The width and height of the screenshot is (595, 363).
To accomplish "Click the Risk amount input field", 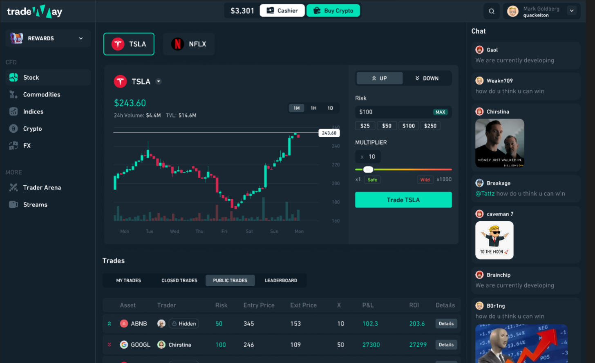I will click(x=392, y=112).
